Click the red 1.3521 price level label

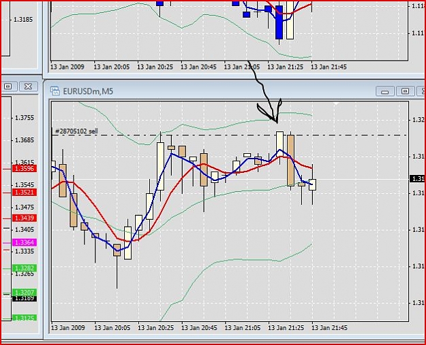[25, 193]
